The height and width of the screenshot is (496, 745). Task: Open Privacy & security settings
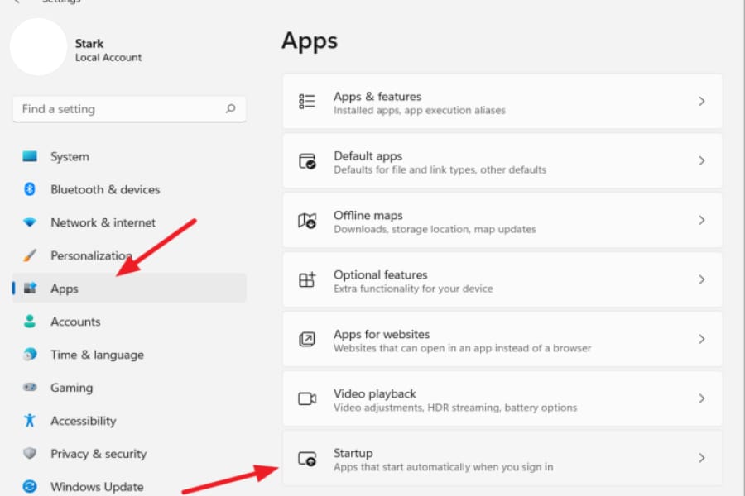pos(129,453)
